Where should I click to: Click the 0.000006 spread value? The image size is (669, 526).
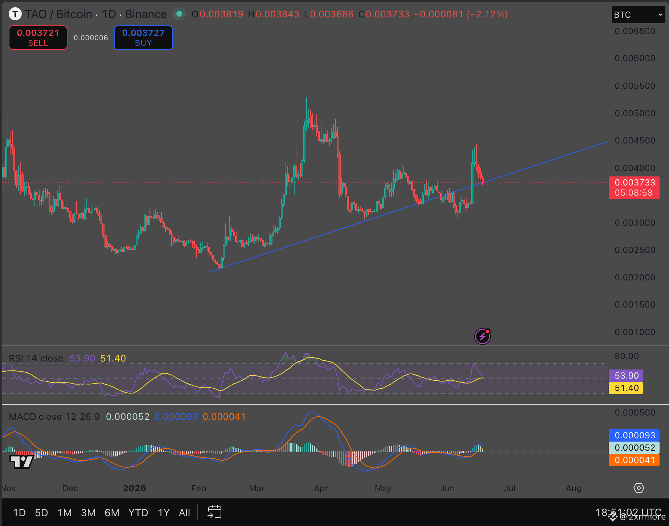click(91, 38)
